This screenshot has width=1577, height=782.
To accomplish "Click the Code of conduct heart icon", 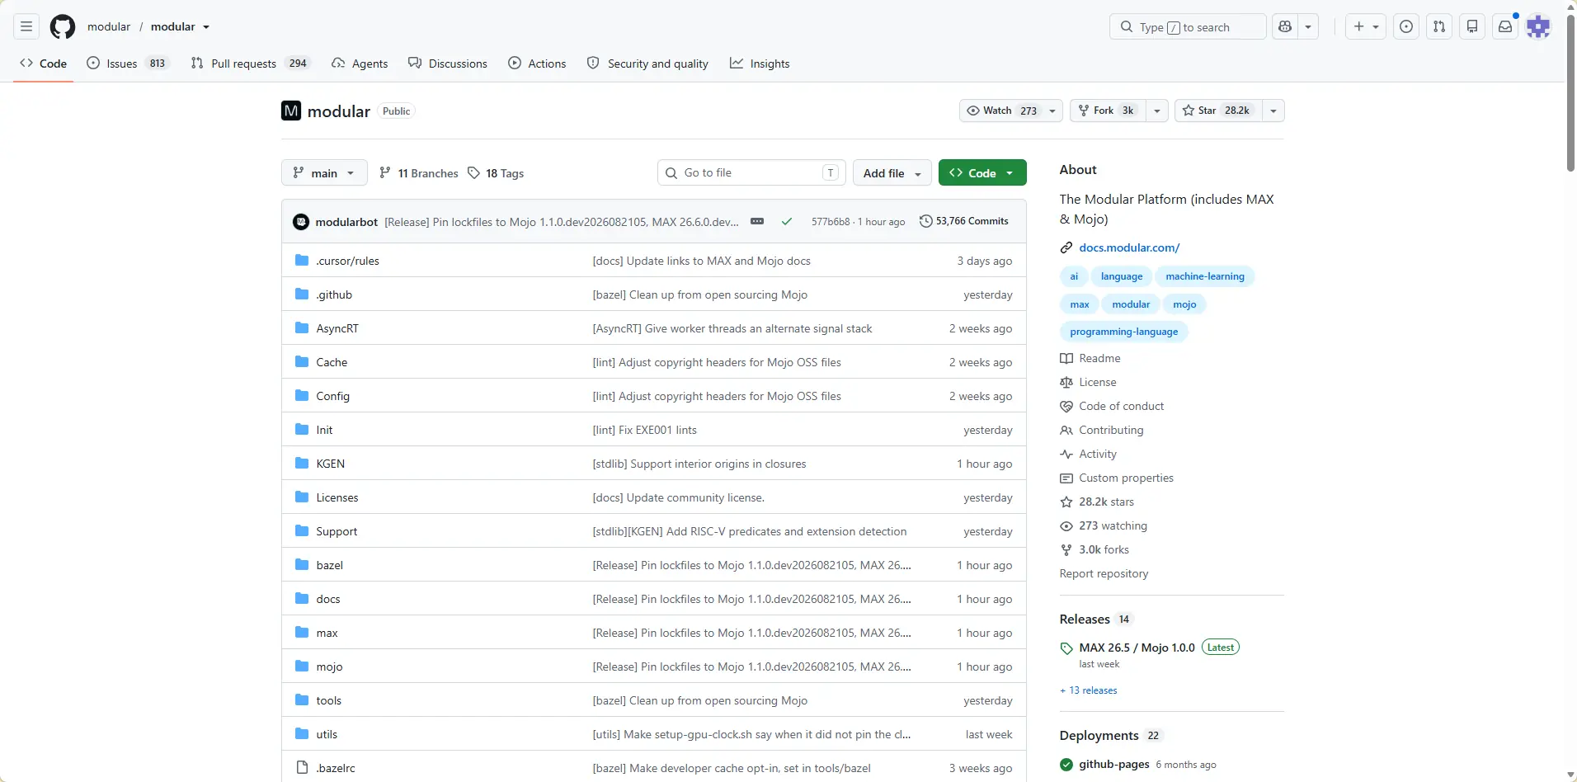I will tap(1066, 406).
